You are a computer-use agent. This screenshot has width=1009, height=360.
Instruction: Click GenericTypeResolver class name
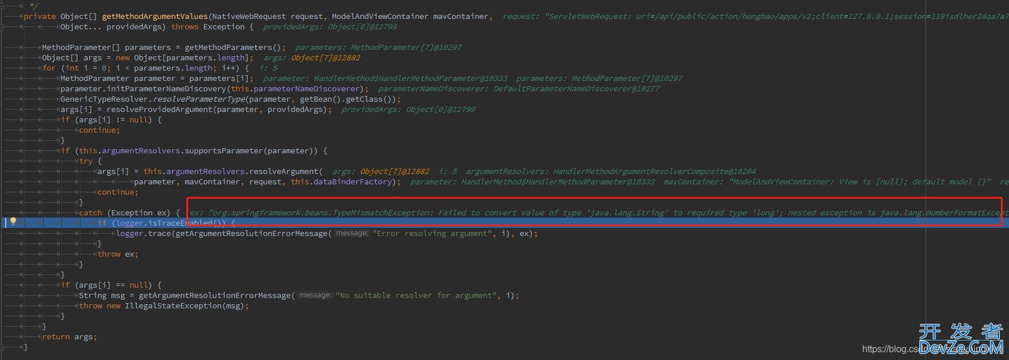[x=104, y=99]
